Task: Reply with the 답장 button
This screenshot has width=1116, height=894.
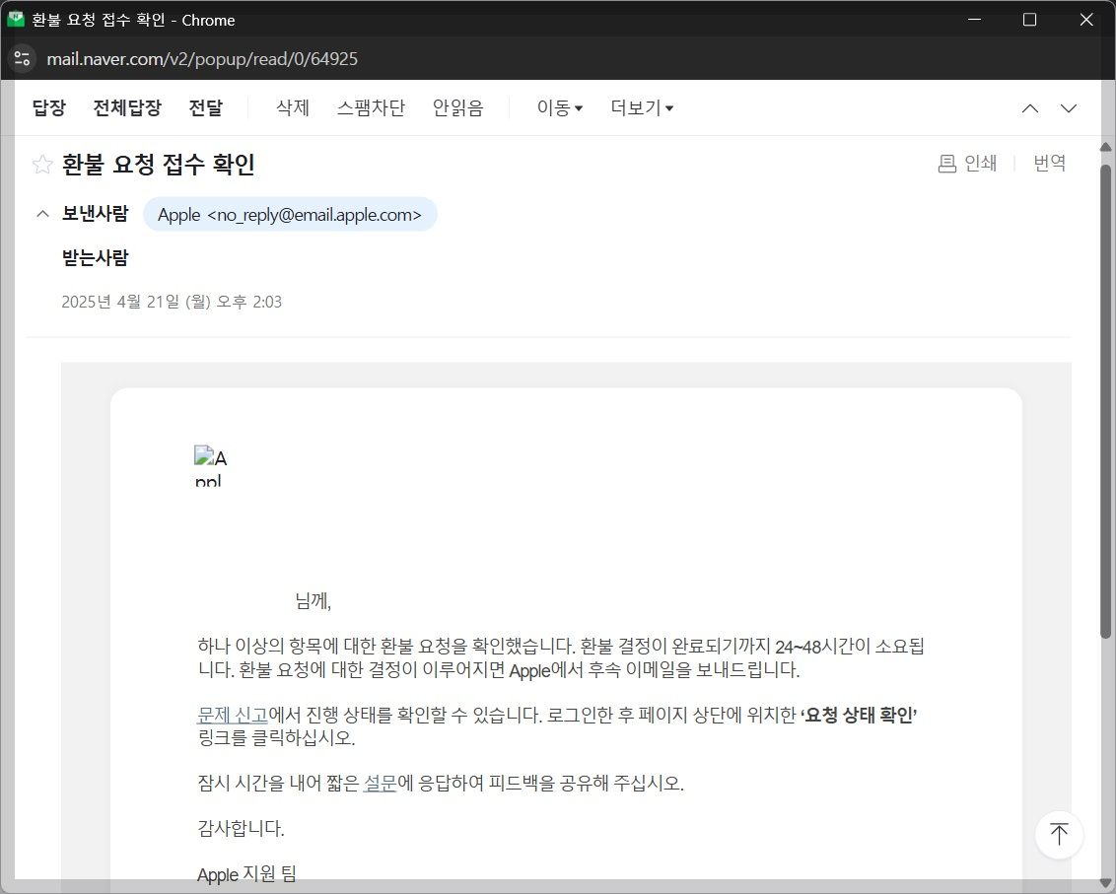Action: [x=49, y=107]
